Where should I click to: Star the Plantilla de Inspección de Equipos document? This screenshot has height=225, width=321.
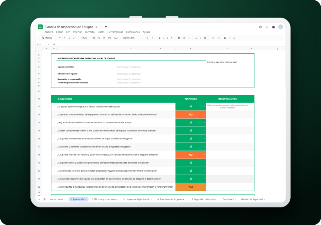pos(96,27)
